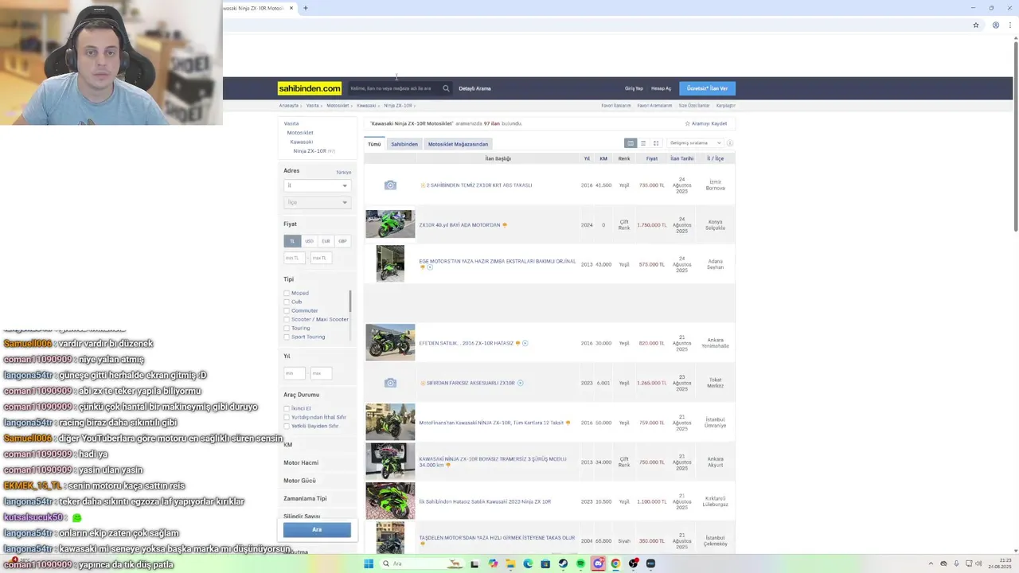Open Google Chrome from the taskbar
Image resolution: width=1019 pixels, height=573 pixels.
pyautogui.click(x=615, y=563)
